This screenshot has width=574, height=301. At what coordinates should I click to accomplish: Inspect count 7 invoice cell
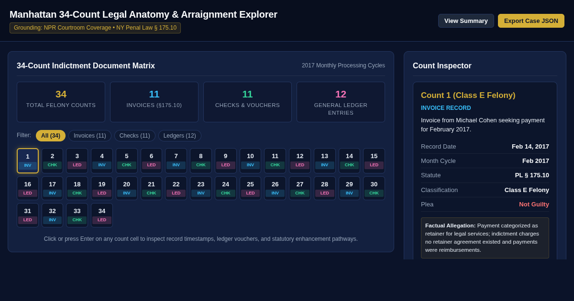point(176,161)
